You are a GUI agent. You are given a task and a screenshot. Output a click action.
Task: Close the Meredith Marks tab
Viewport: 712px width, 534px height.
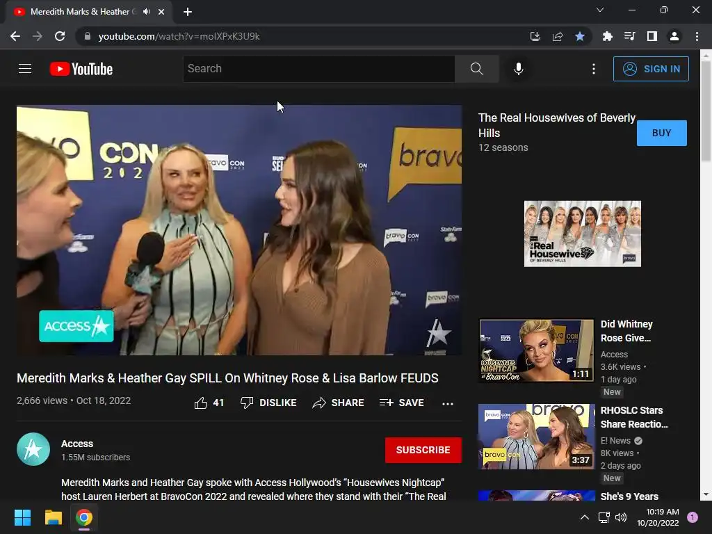pos(161,12)
